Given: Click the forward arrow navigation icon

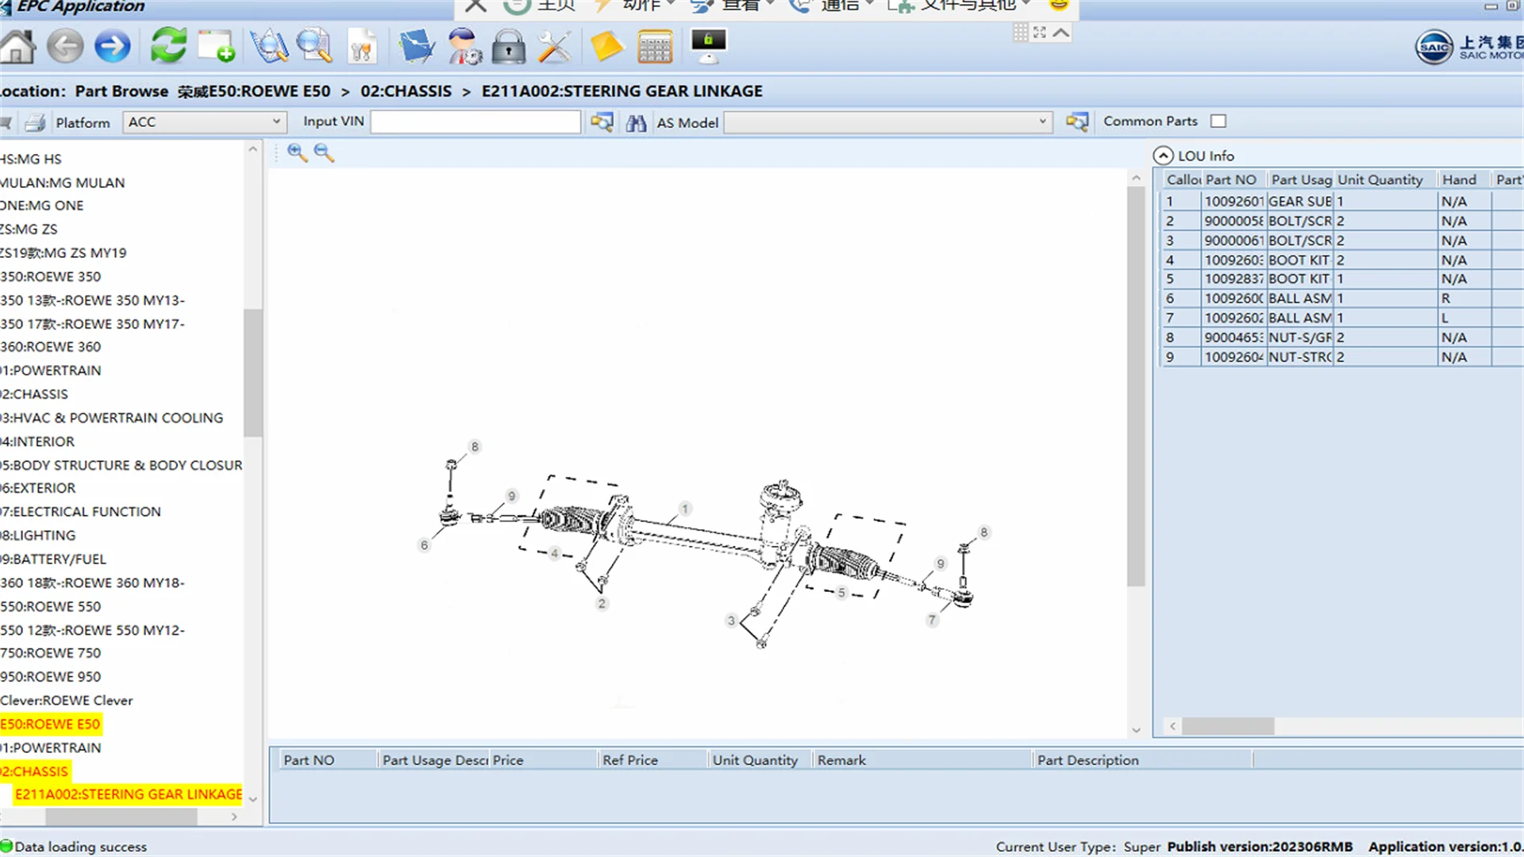Looking at the screenshot, I should [112, 45].
